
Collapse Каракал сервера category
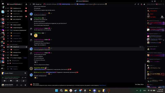(x=13, y=67)
